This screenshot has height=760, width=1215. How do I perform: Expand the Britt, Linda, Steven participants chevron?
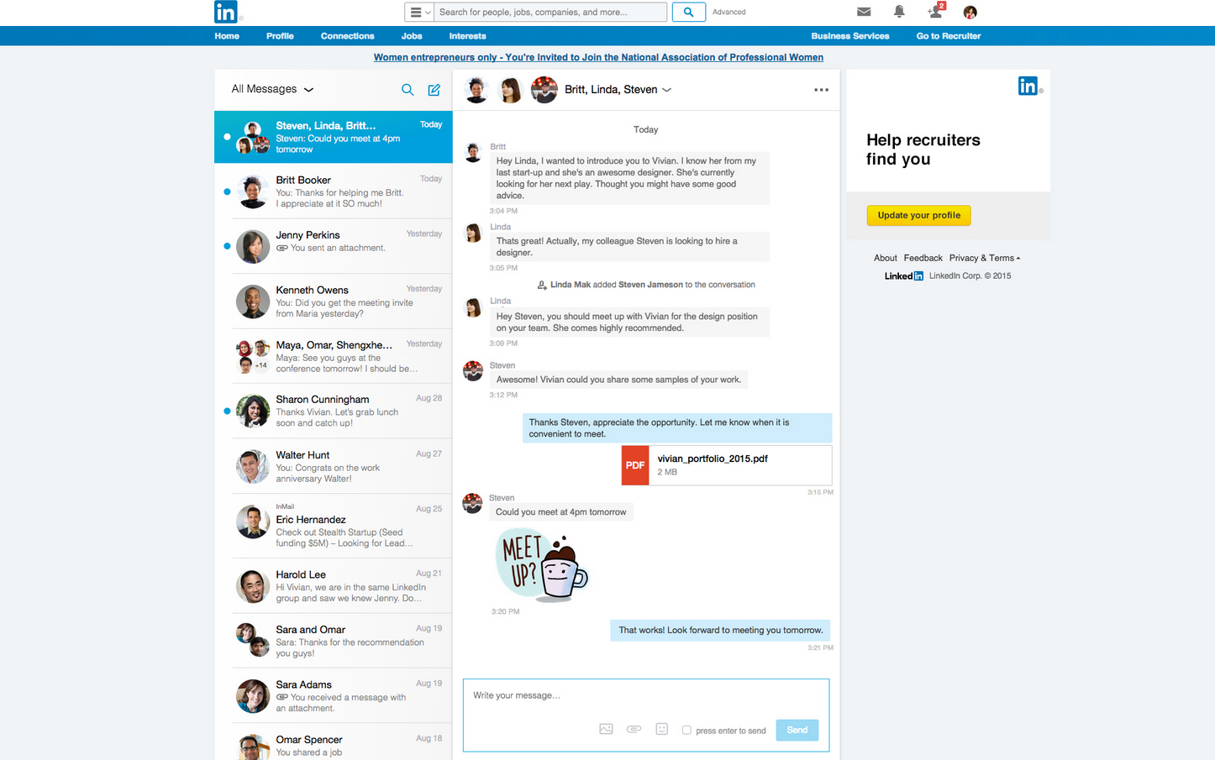pyautogui.click(x=667, y=90)
